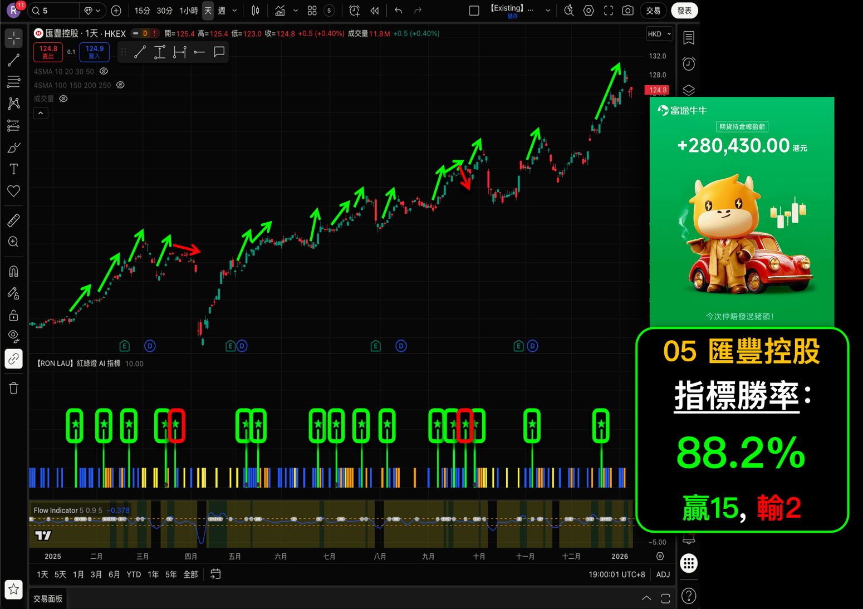Click the trash icon to remove drawings
The image size is (863, 609).
click(x=13, y=388)
